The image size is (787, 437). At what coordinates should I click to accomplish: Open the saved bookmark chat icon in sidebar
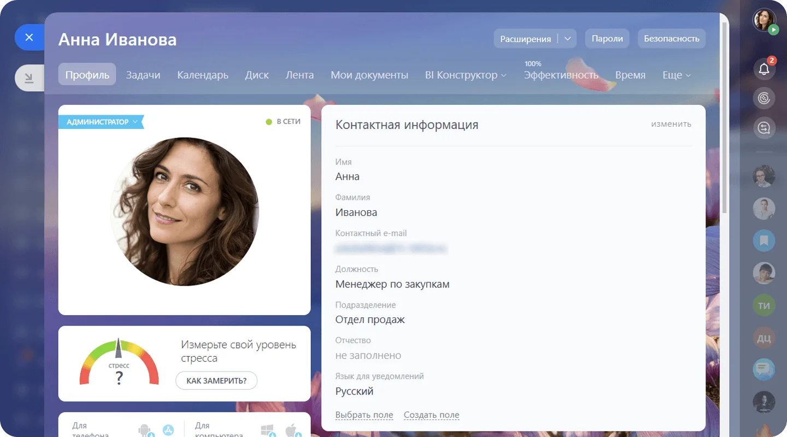764,240
